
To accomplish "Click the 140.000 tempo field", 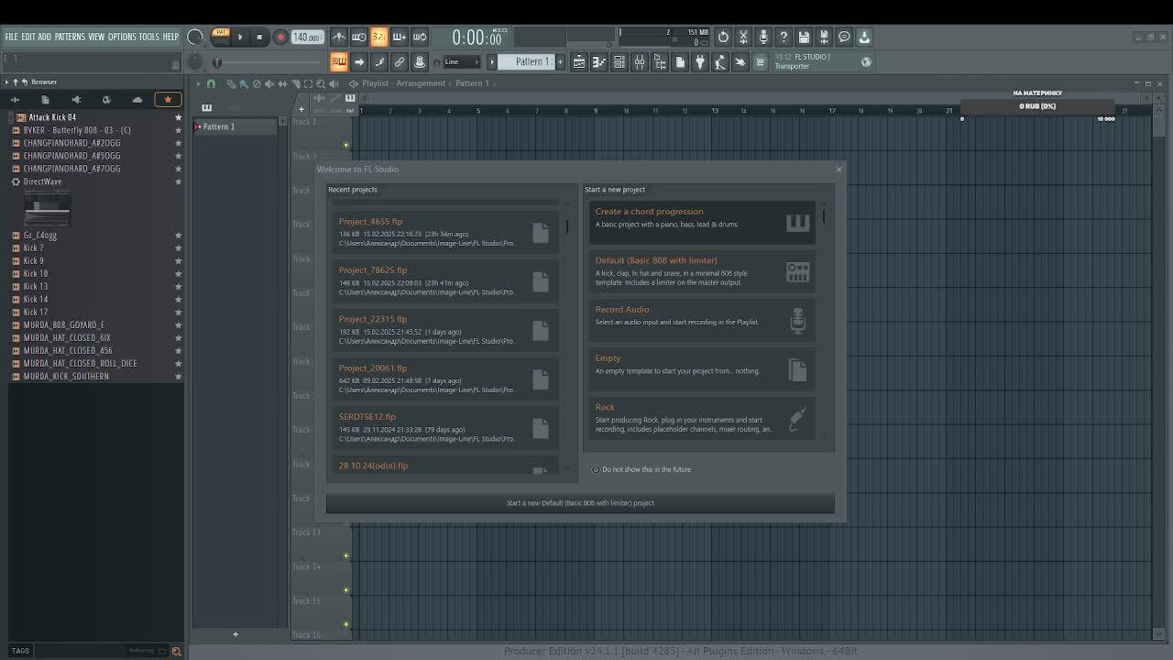I will (307, 38).
